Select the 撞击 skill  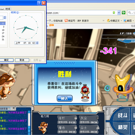67,129
